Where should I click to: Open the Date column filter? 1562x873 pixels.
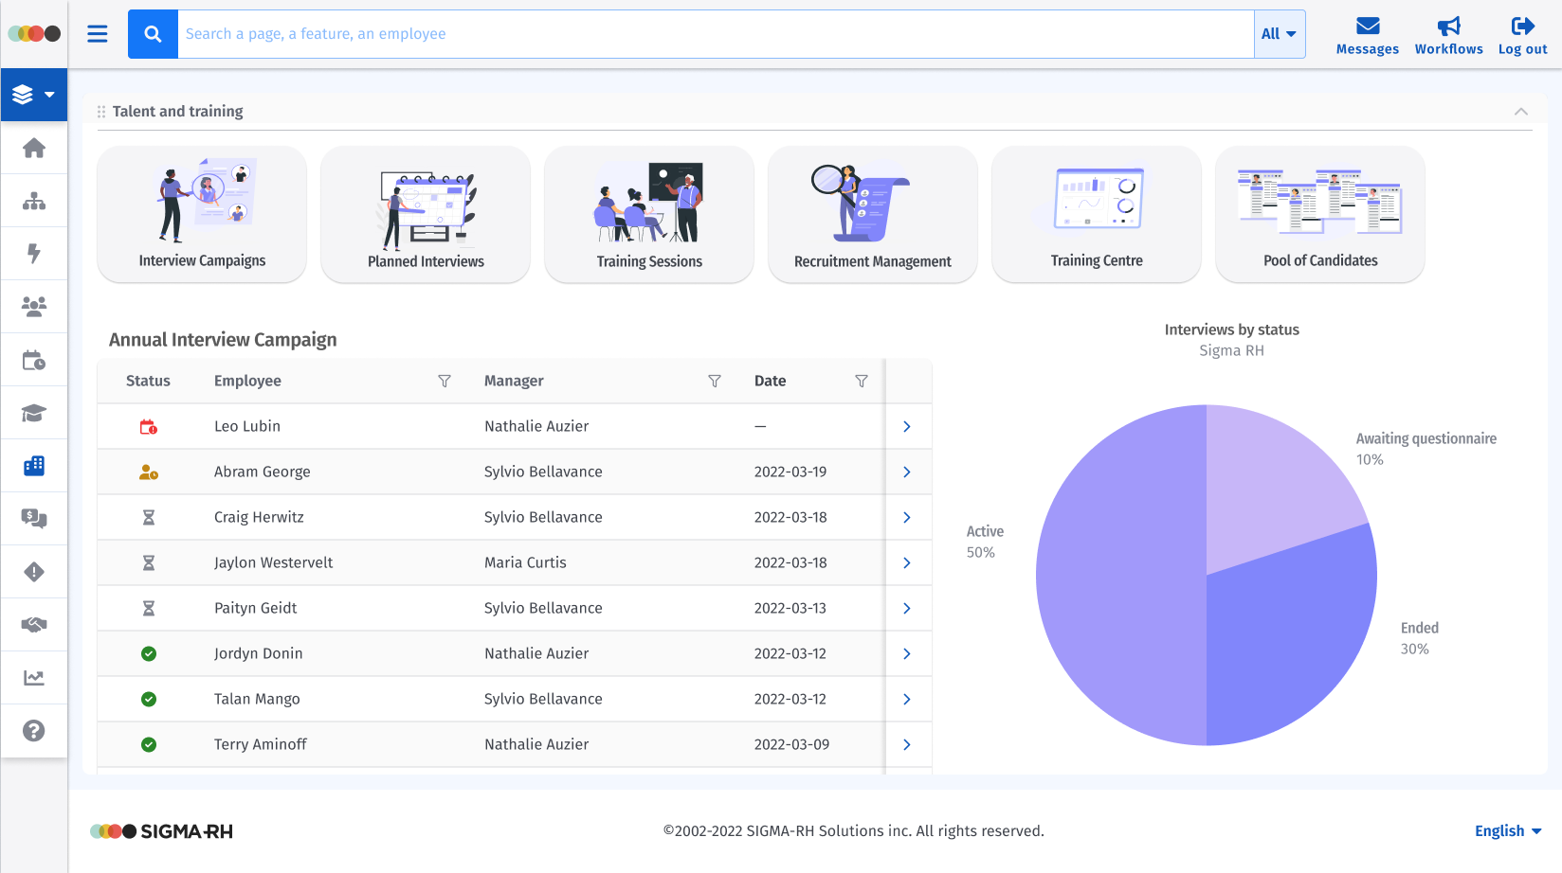pos(861,381)
